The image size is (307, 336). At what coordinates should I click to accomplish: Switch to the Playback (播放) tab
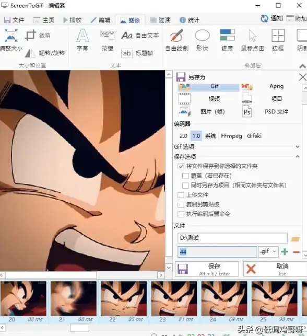(73, 20)
